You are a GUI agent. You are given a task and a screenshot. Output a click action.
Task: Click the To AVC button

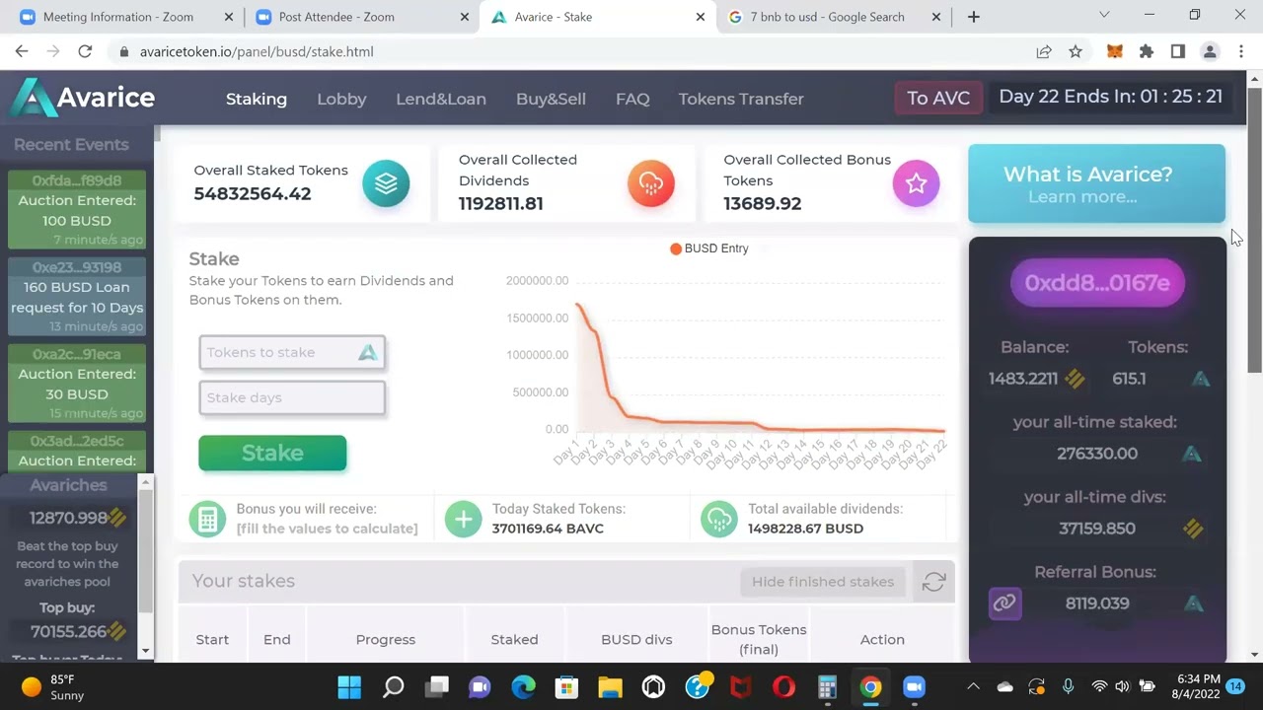click(x=938, y=98)
